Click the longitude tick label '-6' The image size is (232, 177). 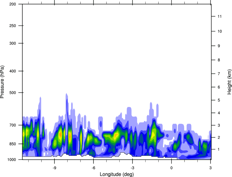coord(94,168)
